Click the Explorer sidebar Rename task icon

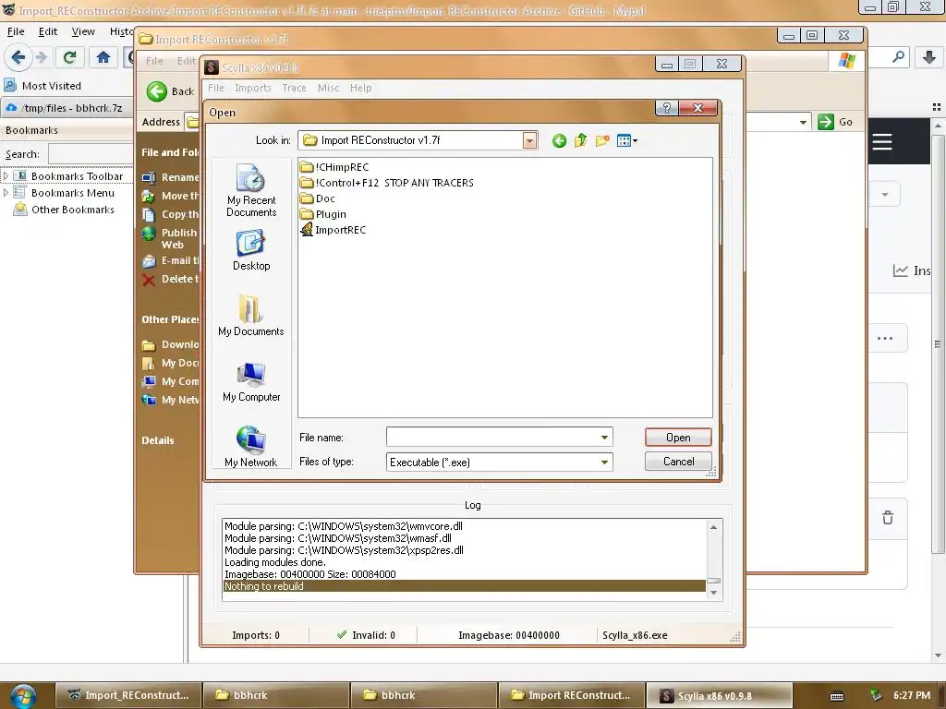pyautogui.click(x=149, y=177)
